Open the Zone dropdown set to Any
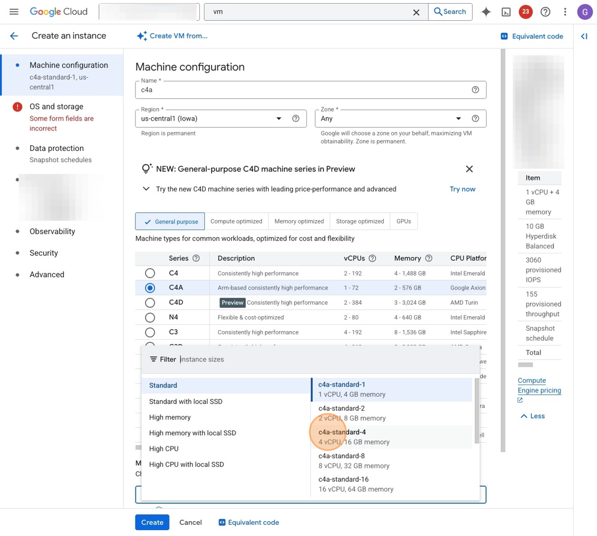597x536 pixels. point(400,118)
